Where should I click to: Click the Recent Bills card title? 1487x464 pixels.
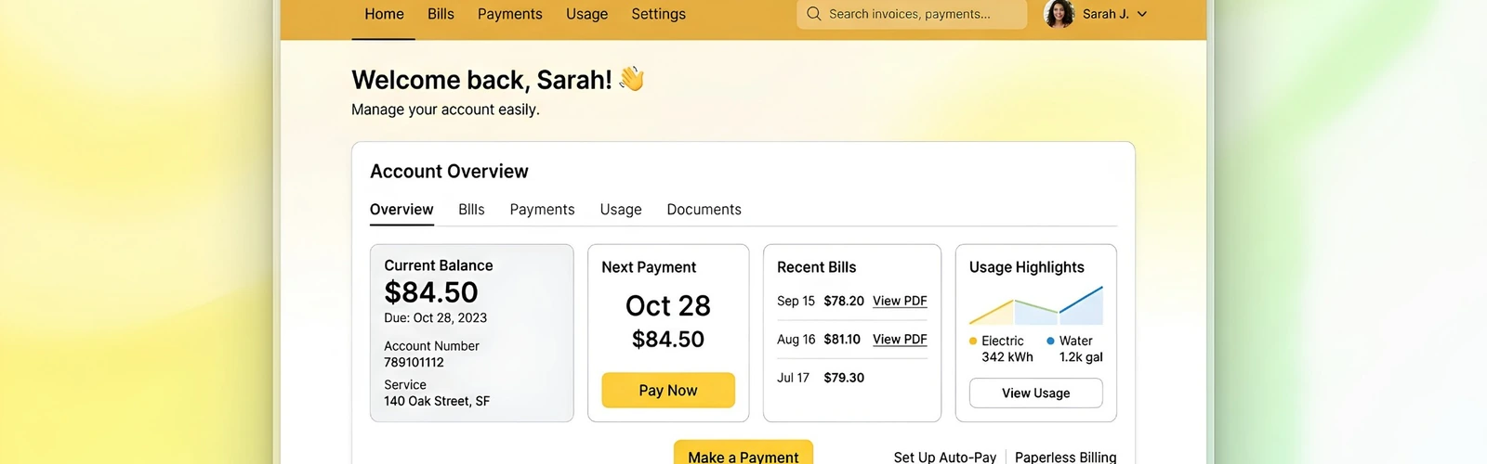pos(817,267)
